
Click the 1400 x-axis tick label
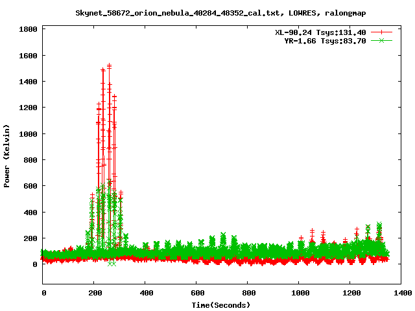[x=403, y=293]
